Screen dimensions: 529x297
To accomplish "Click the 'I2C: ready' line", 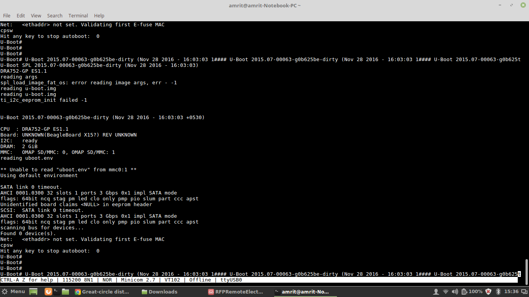I will pyautogui.click(x=19, y=141).
